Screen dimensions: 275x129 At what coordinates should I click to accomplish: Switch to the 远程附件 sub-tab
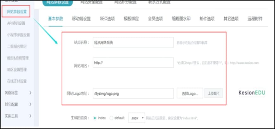pos(255,19)
